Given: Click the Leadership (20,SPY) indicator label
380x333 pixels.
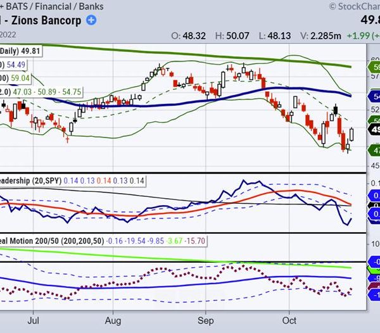Looking at the screenshot, I should point(30,180).
